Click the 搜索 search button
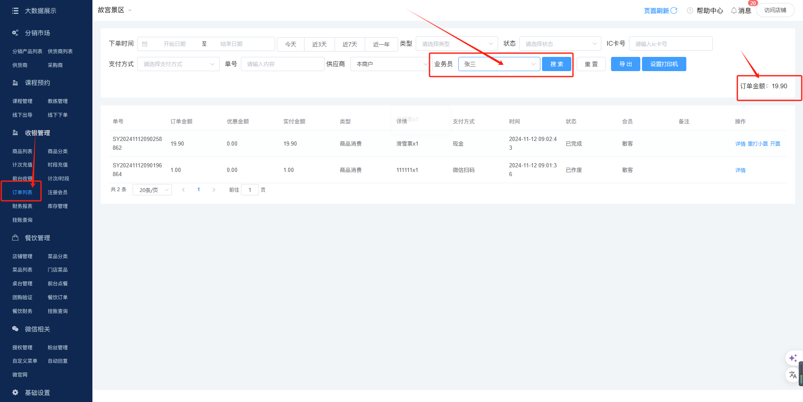This screenshot has width=803, height=402. click(556, 64)
